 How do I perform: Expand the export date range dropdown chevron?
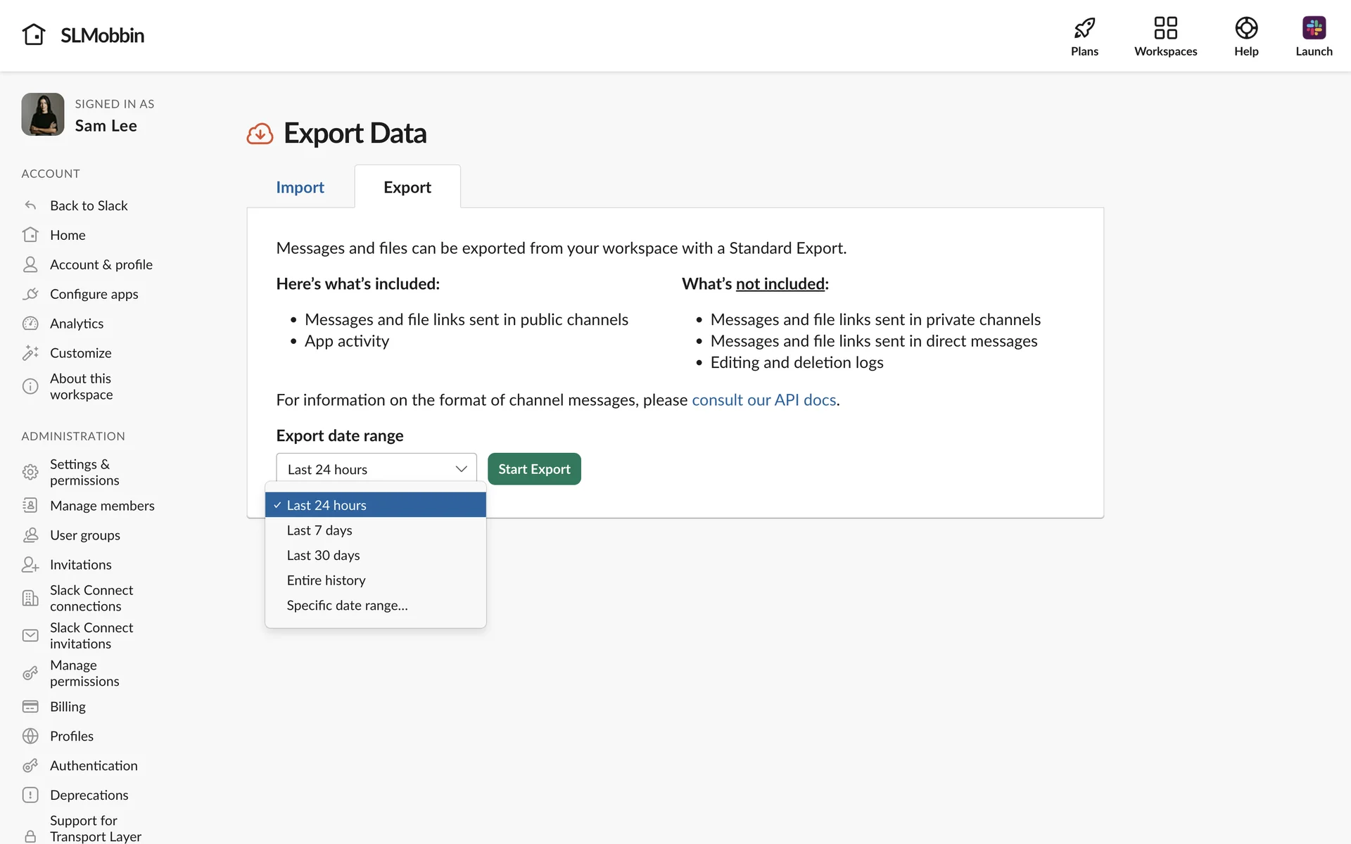click(x=461, y=469)
